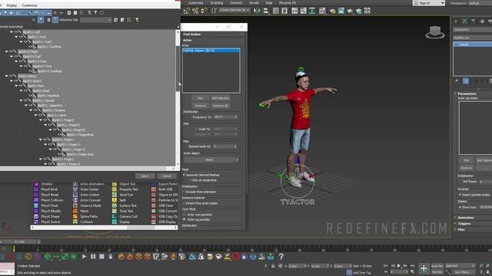Open the Arnold menu

[254, 3]
